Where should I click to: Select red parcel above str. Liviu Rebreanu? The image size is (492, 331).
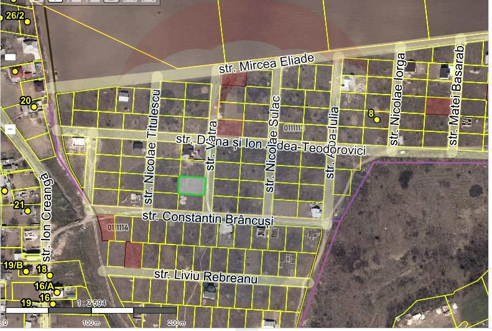(x=133, y=255)
